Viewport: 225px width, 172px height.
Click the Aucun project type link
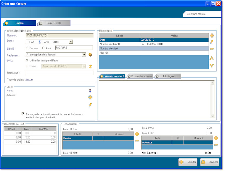[29, 80]
